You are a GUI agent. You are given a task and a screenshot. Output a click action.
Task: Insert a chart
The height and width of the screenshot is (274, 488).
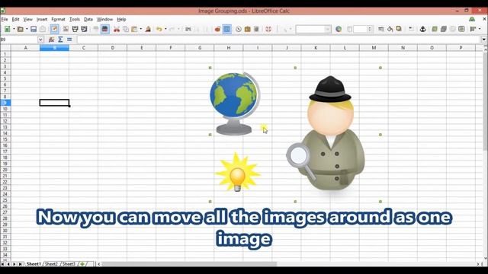217,29
